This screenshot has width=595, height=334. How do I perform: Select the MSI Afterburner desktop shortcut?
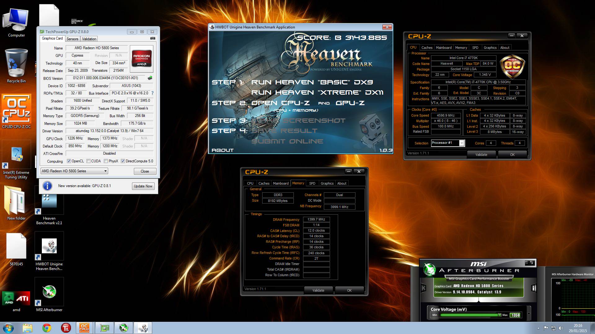[x=49, y=295]
